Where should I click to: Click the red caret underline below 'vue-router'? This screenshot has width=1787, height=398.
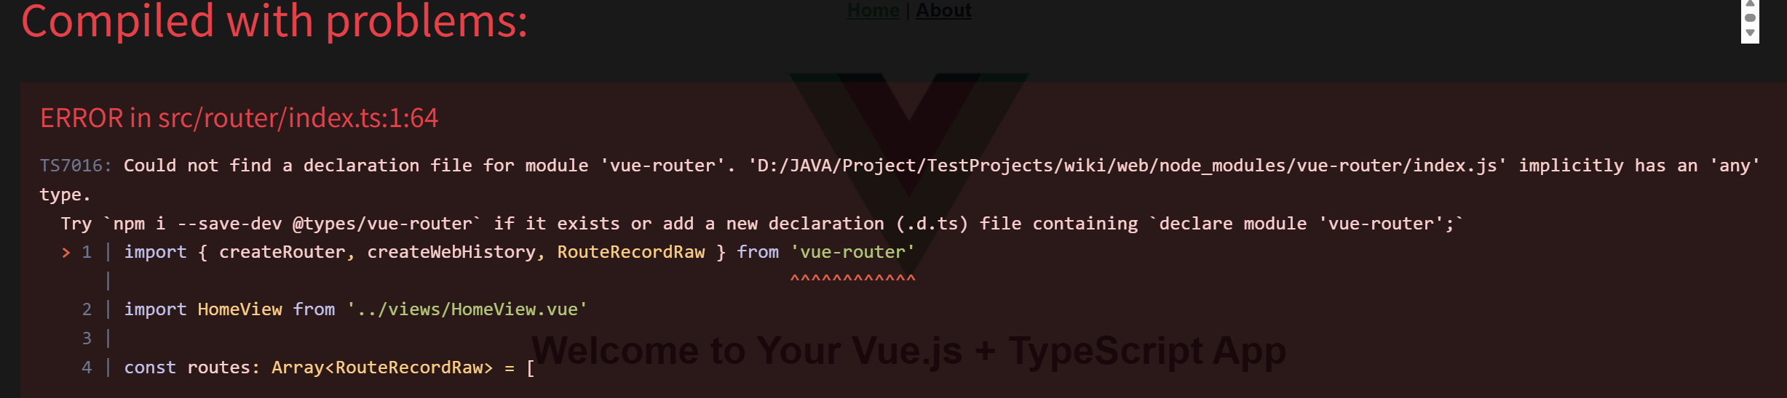(x=852, y=279)
